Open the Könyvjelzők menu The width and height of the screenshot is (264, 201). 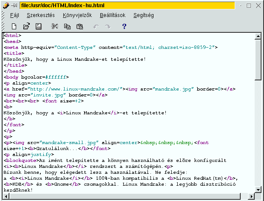[77, 15]
